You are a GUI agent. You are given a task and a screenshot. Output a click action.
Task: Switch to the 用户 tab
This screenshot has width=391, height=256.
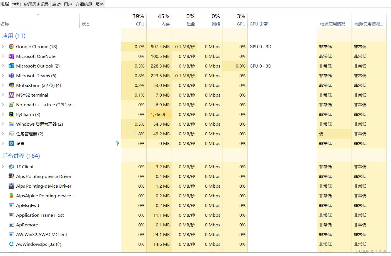pos(68,4)
